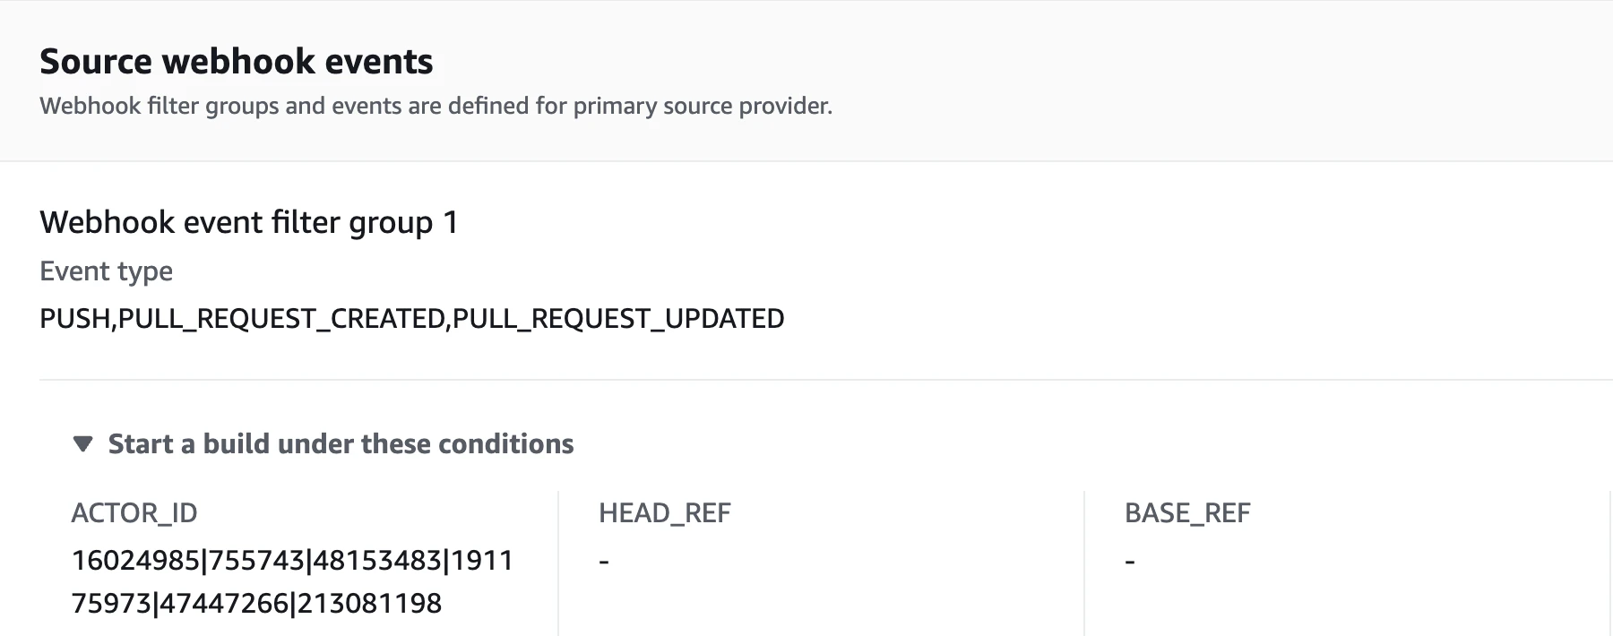Click the Event type label
The width and height of the screenshot is (1613, 636).
point(106,271)
